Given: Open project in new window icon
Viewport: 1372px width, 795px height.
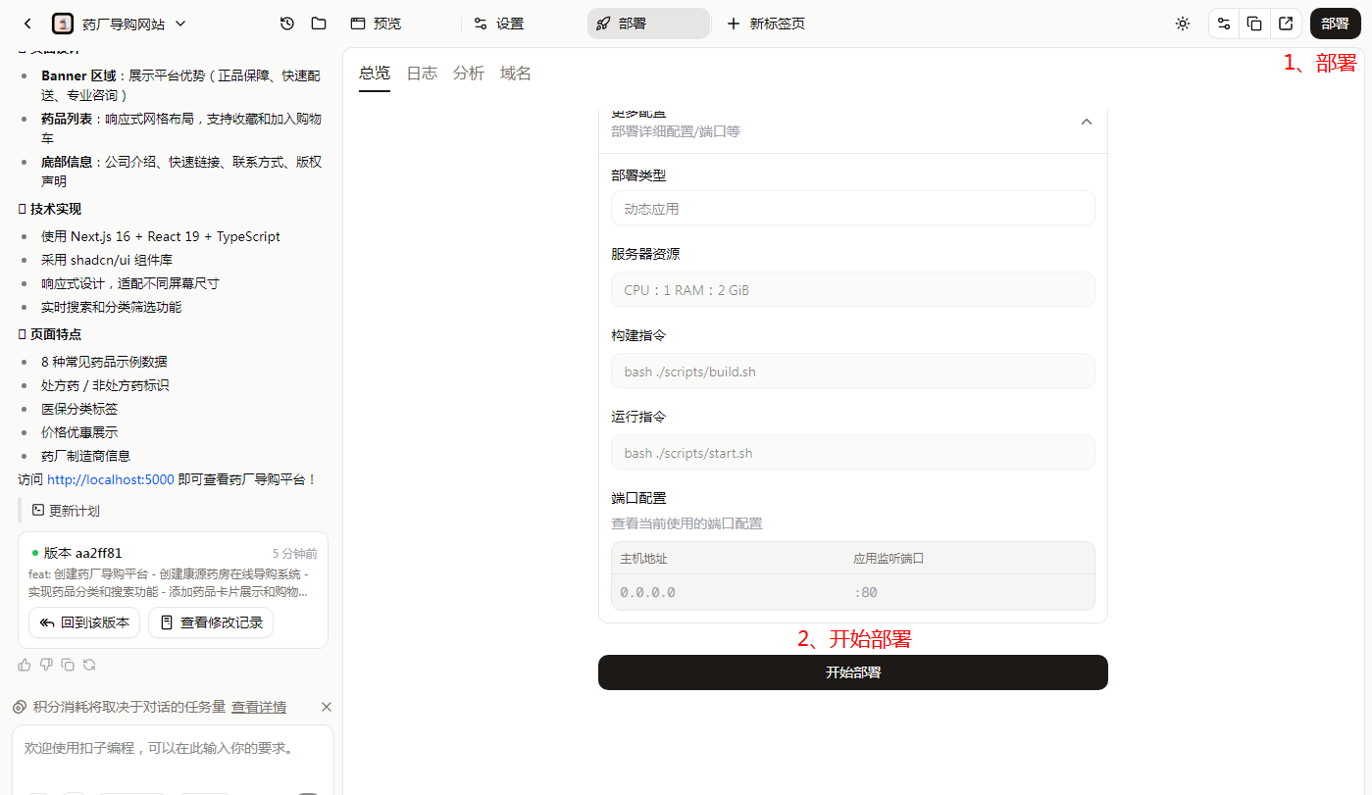Looking at the screenshot, I should coord(1286,24).
